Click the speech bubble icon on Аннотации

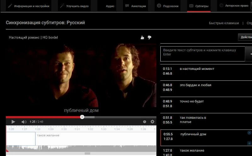[x=127, y=6]
